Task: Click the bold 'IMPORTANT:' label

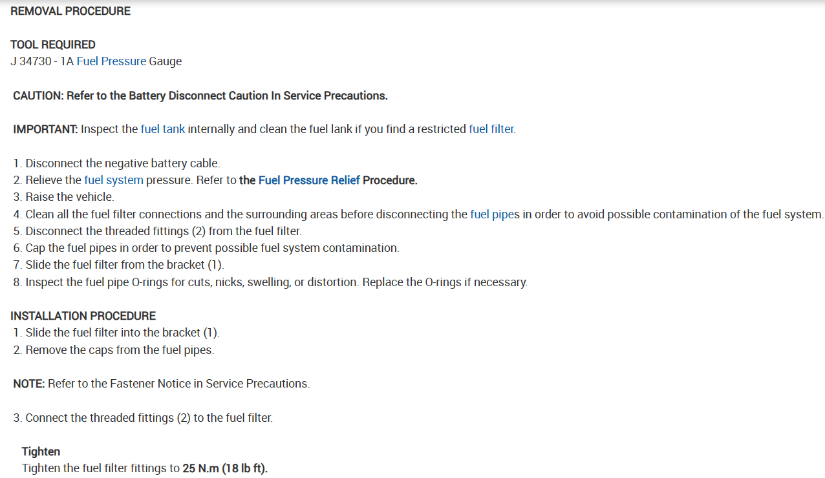Action: [x=45, y=129]
